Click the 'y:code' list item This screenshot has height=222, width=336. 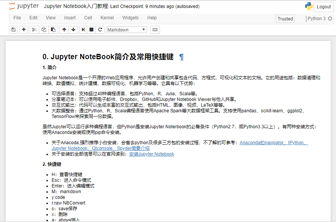58,197
